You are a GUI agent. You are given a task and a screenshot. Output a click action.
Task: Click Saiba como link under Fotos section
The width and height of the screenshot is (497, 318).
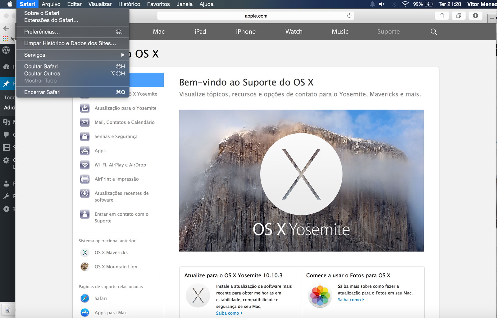pyautogui.click(x=350, y=300)
